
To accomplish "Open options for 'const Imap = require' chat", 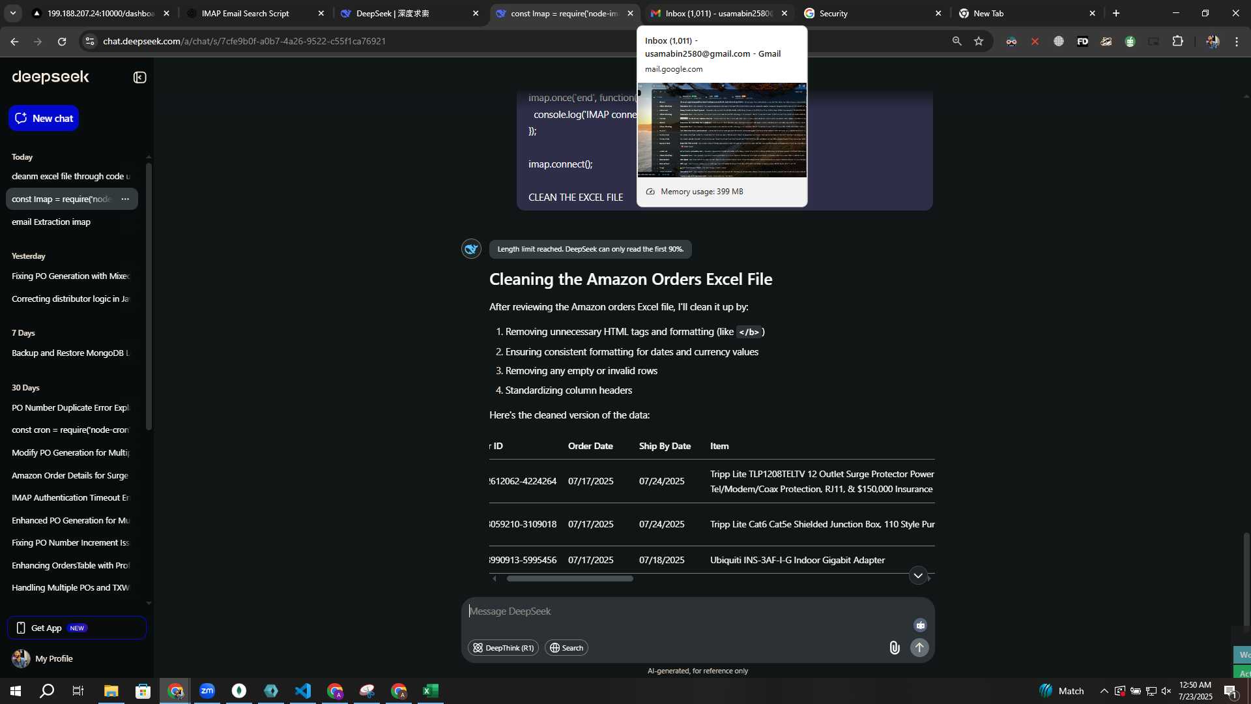I will tap(125, 199).
